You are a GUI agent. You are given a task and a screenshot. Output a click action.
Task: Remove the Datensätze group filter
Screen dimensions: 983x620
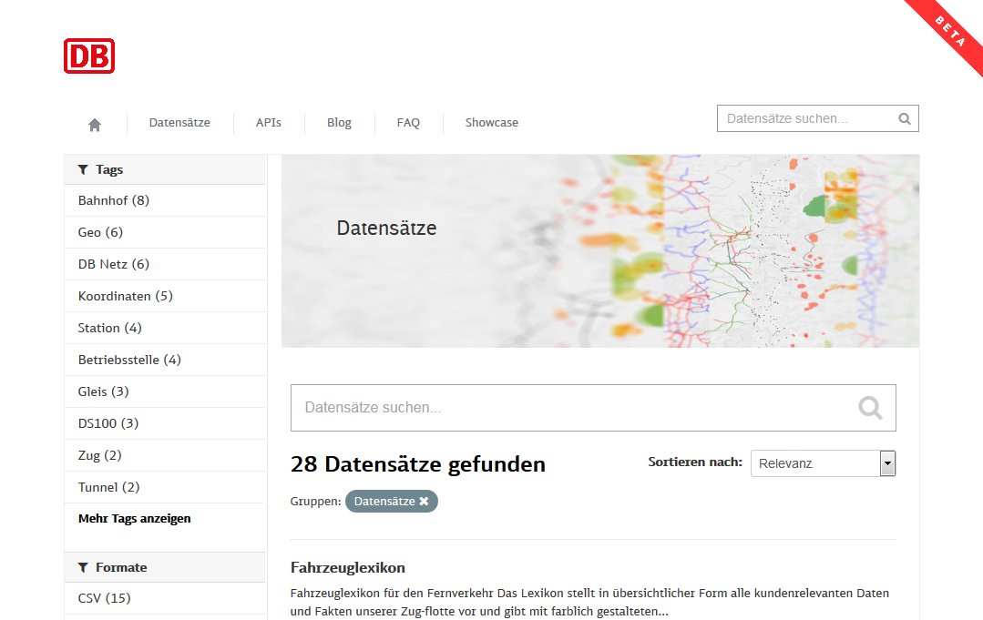tap(424, 502)
